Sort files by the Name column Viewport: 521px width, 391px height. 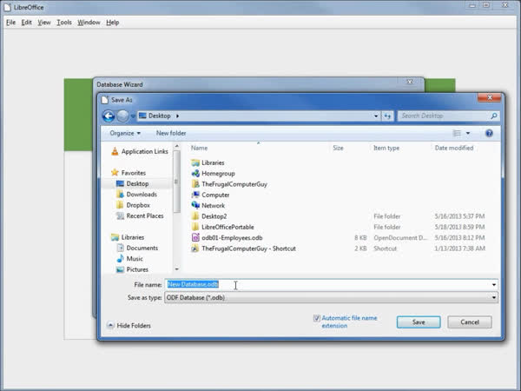199,148
